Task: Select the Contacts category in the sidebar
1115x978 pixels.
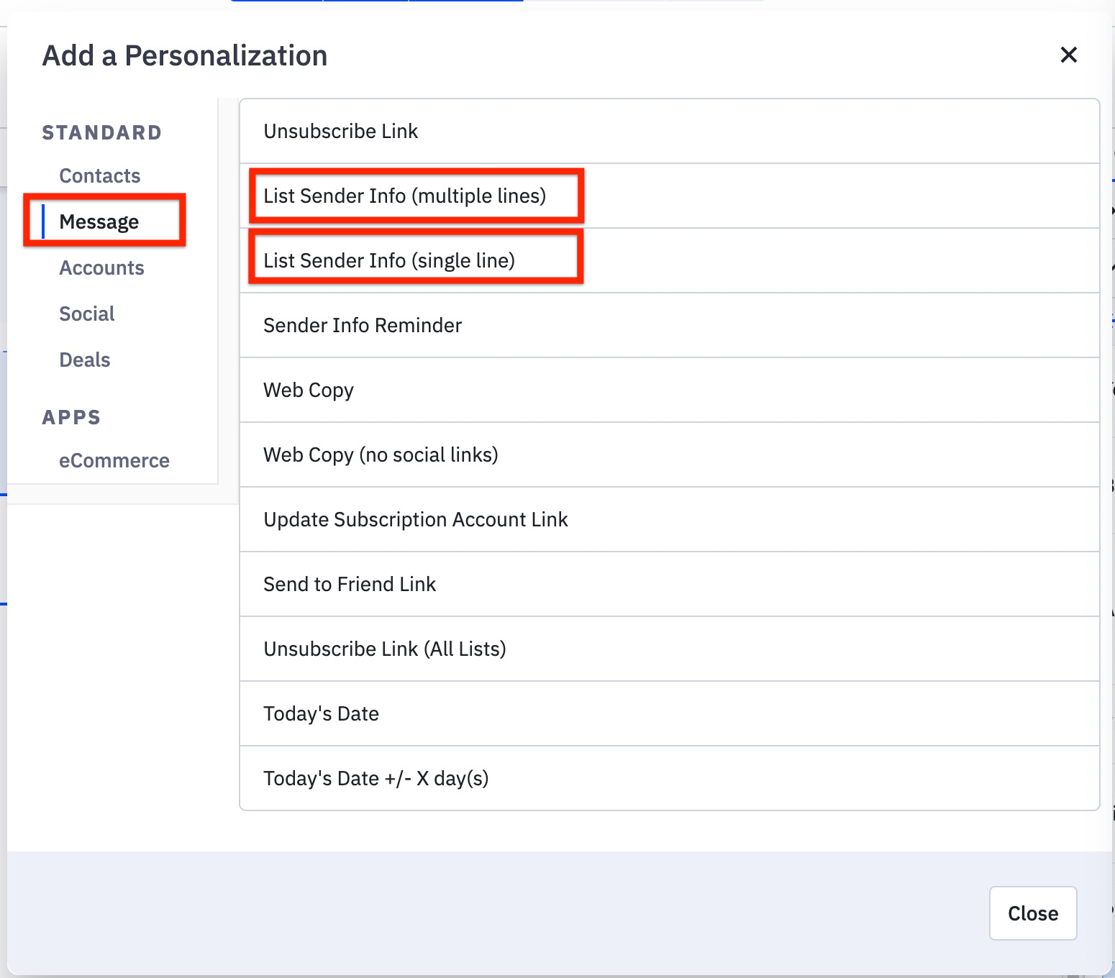Action: pos(99,175)
